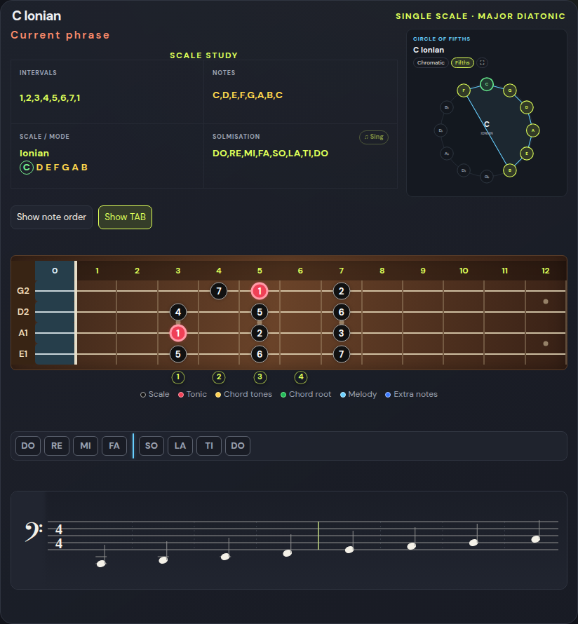Select the Ab node on circle of fifths
This screenshot has height=624, width=578.
447,154
